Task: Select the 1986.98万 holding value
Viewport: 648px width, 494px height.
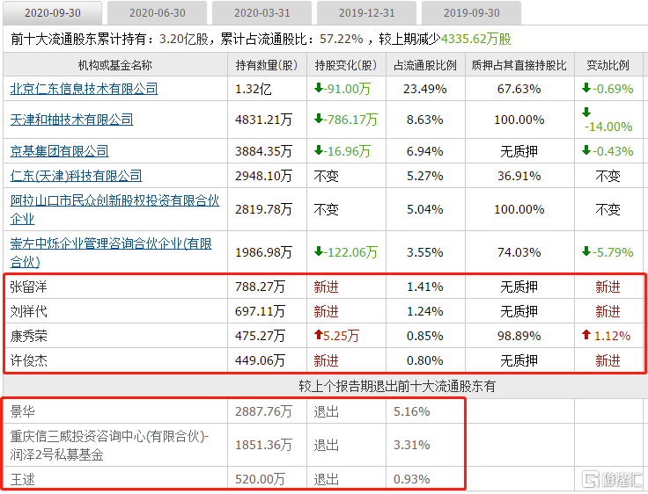Action: tap(263, 252)
